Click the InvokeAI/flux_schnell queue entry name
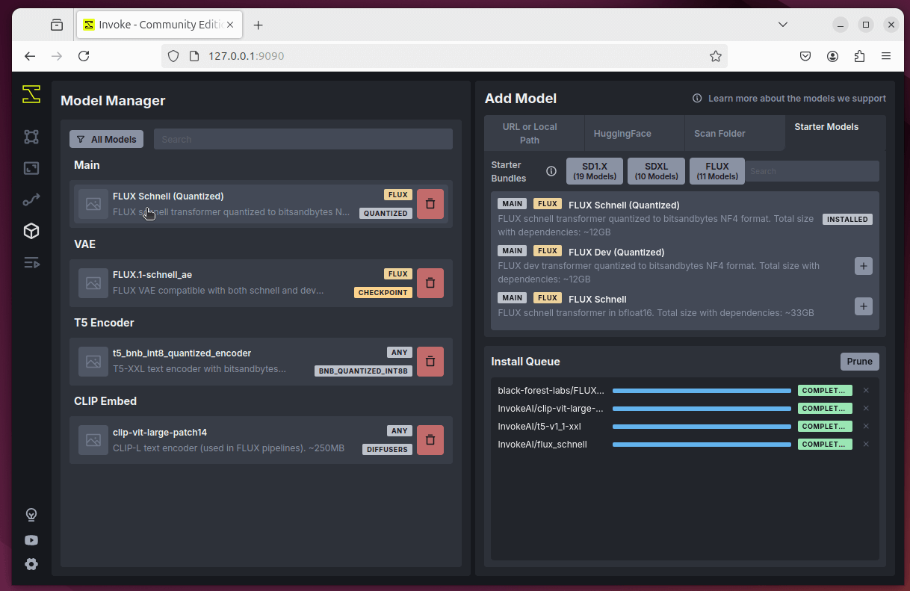This screenshot has height=591, width=910. click(x=542, y=445)
